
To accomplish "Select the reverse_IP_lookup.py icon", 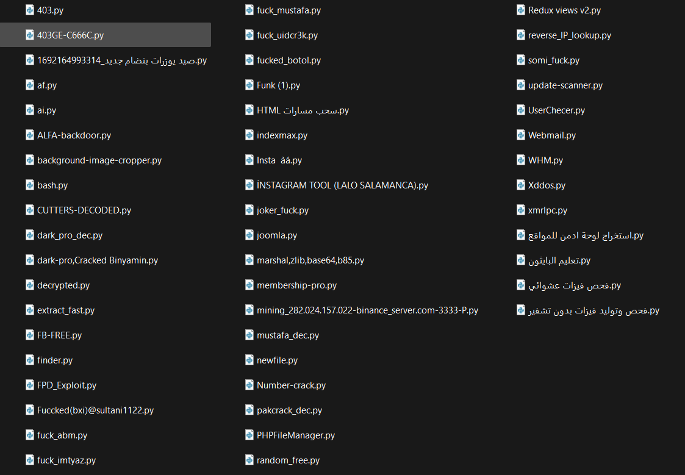I will pyautogui.click(x=521, y=35).
